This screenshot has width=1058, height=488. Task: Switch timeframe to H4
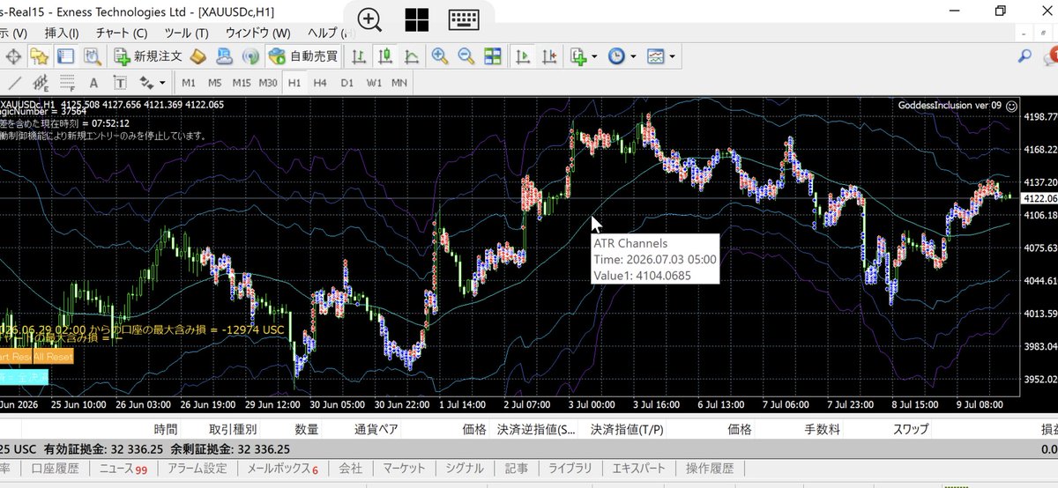click(320, 83)
